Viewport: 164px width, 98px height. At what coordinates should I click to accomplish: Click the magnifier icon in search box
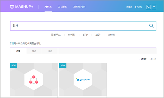151,26
